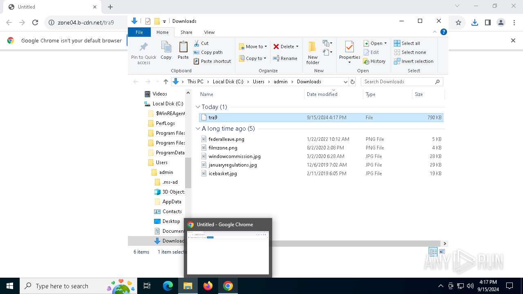Expand the Open button dropdown arrow
Screen dimensions: 523x294
point(385,43)
